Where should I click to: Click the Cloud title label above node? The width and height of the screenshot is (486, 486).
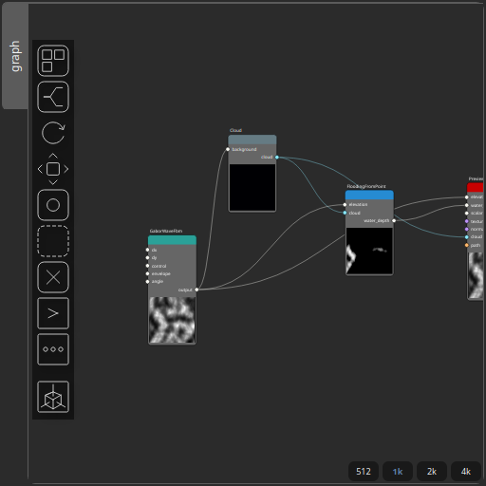(235, 130)
